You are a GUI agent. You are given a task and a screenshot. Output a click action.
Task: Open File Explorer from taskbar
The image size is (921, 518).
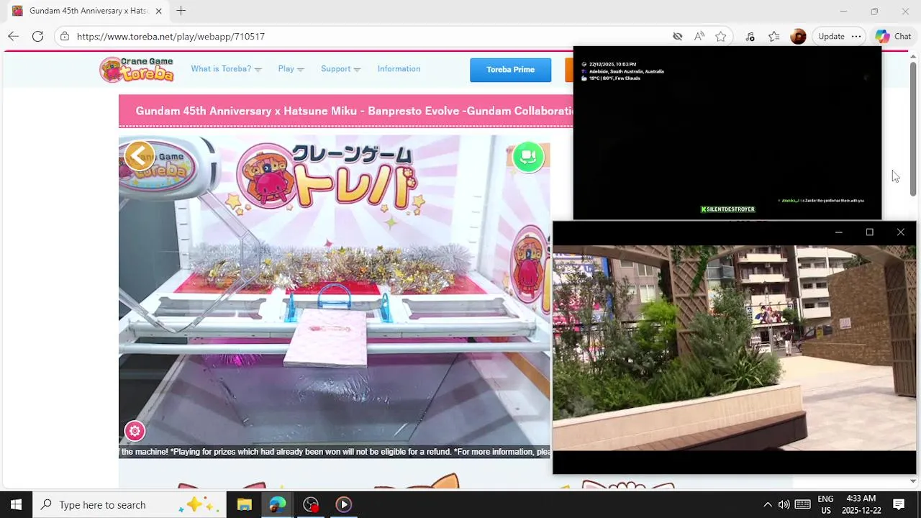[244, 504]
